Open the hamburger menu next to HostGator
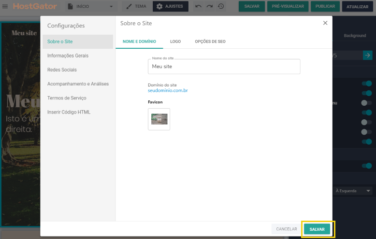 5,6
